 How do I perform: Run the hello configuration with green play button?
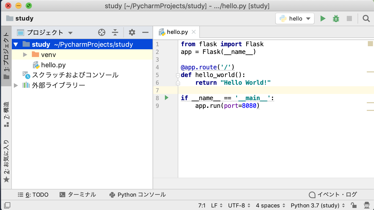[323, 18]
